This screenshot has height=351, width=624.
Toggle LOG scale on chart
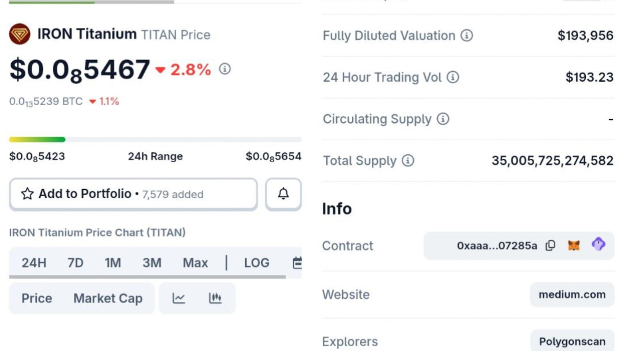pyautogui.click(x=257, y=262)
